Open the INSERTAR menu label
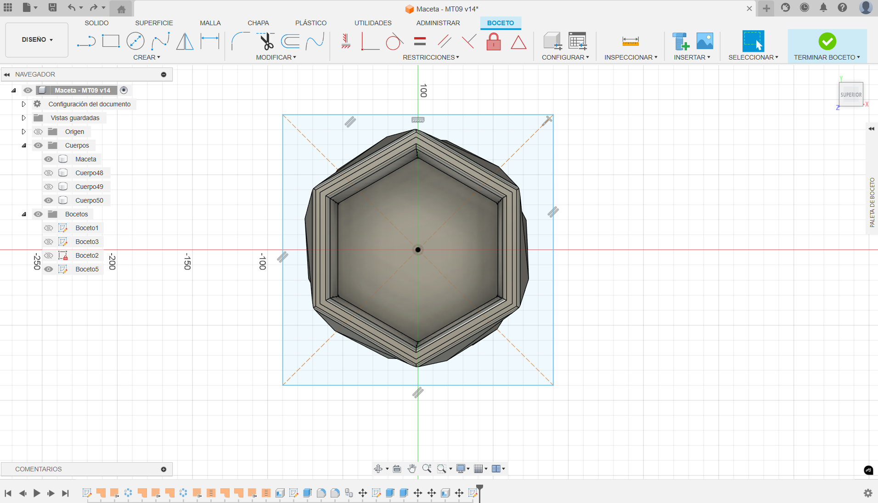 692,57
